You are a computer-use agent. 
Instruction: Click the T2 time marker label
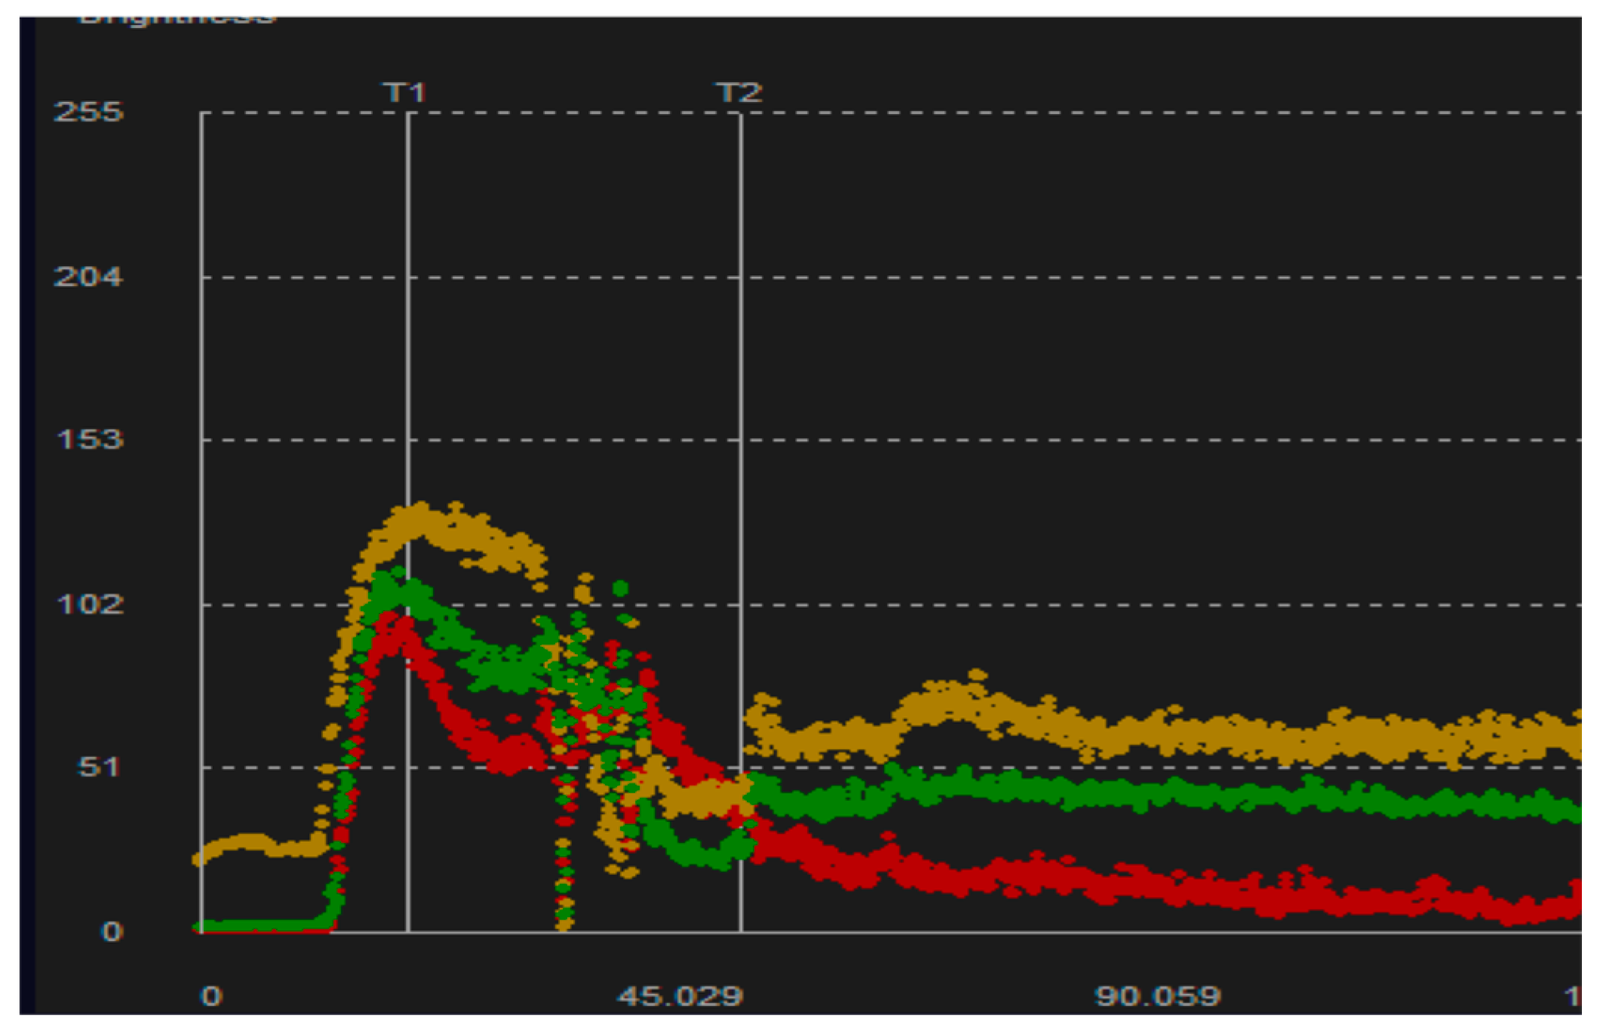pos(739,93)
